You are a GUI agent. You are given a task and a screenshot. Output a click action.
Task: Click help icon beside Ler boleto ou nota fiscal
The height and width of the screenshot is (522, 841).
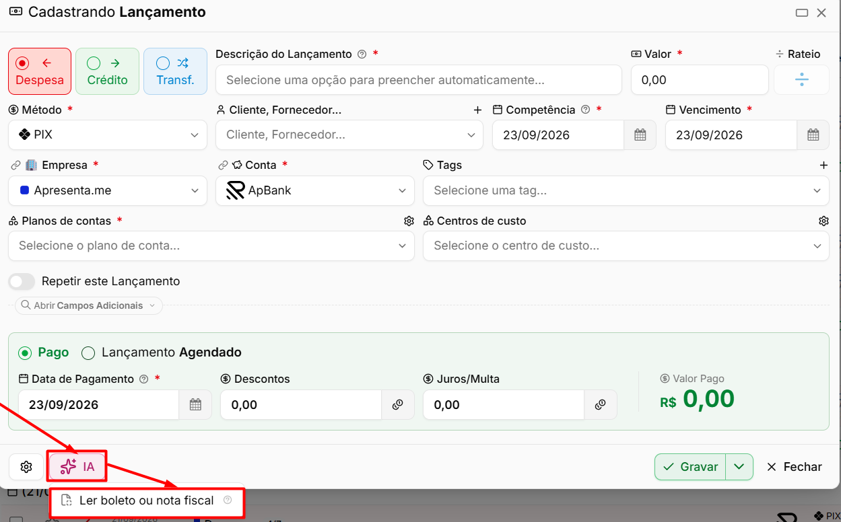(228, 500)
